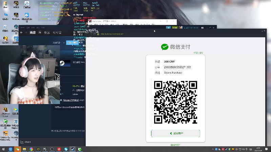Click the highlighted blue checkout step in Steam
The height and width of the screenshot is (152, 271).
coord(72,43)
